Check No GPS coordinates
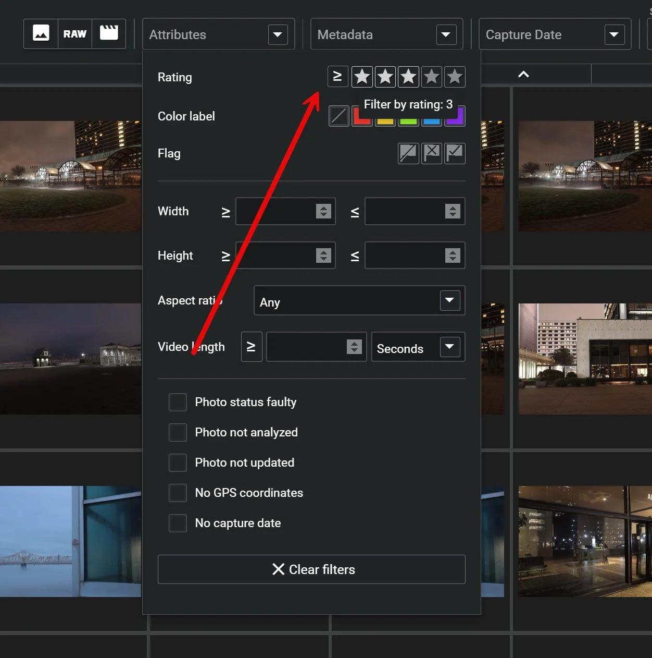Image resolution: width=652 pixels, height=658 pixels. click(x=178, y=493)
